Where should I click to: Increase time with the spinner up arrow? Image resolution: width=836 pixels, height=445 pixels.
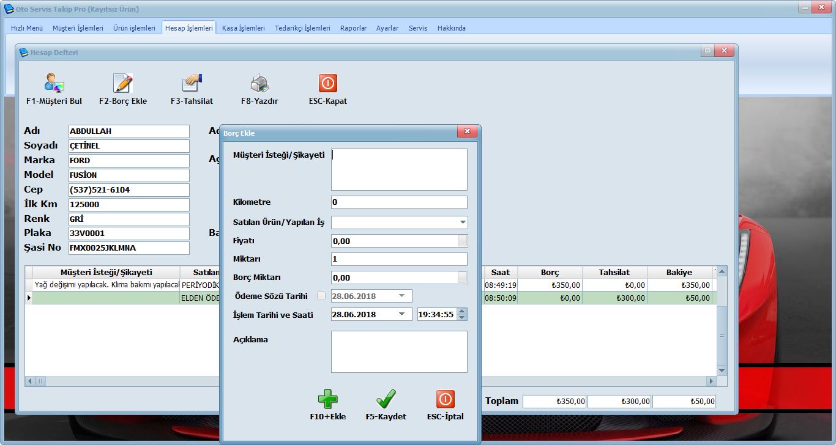462,311
